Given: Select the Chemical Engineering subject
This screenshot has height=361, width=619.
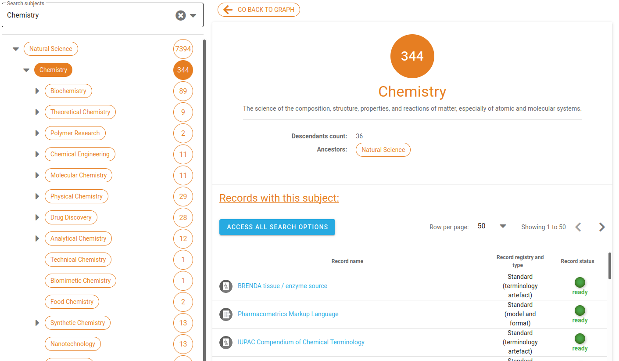Looking at the screenshot, I should (x=80, y=154).
